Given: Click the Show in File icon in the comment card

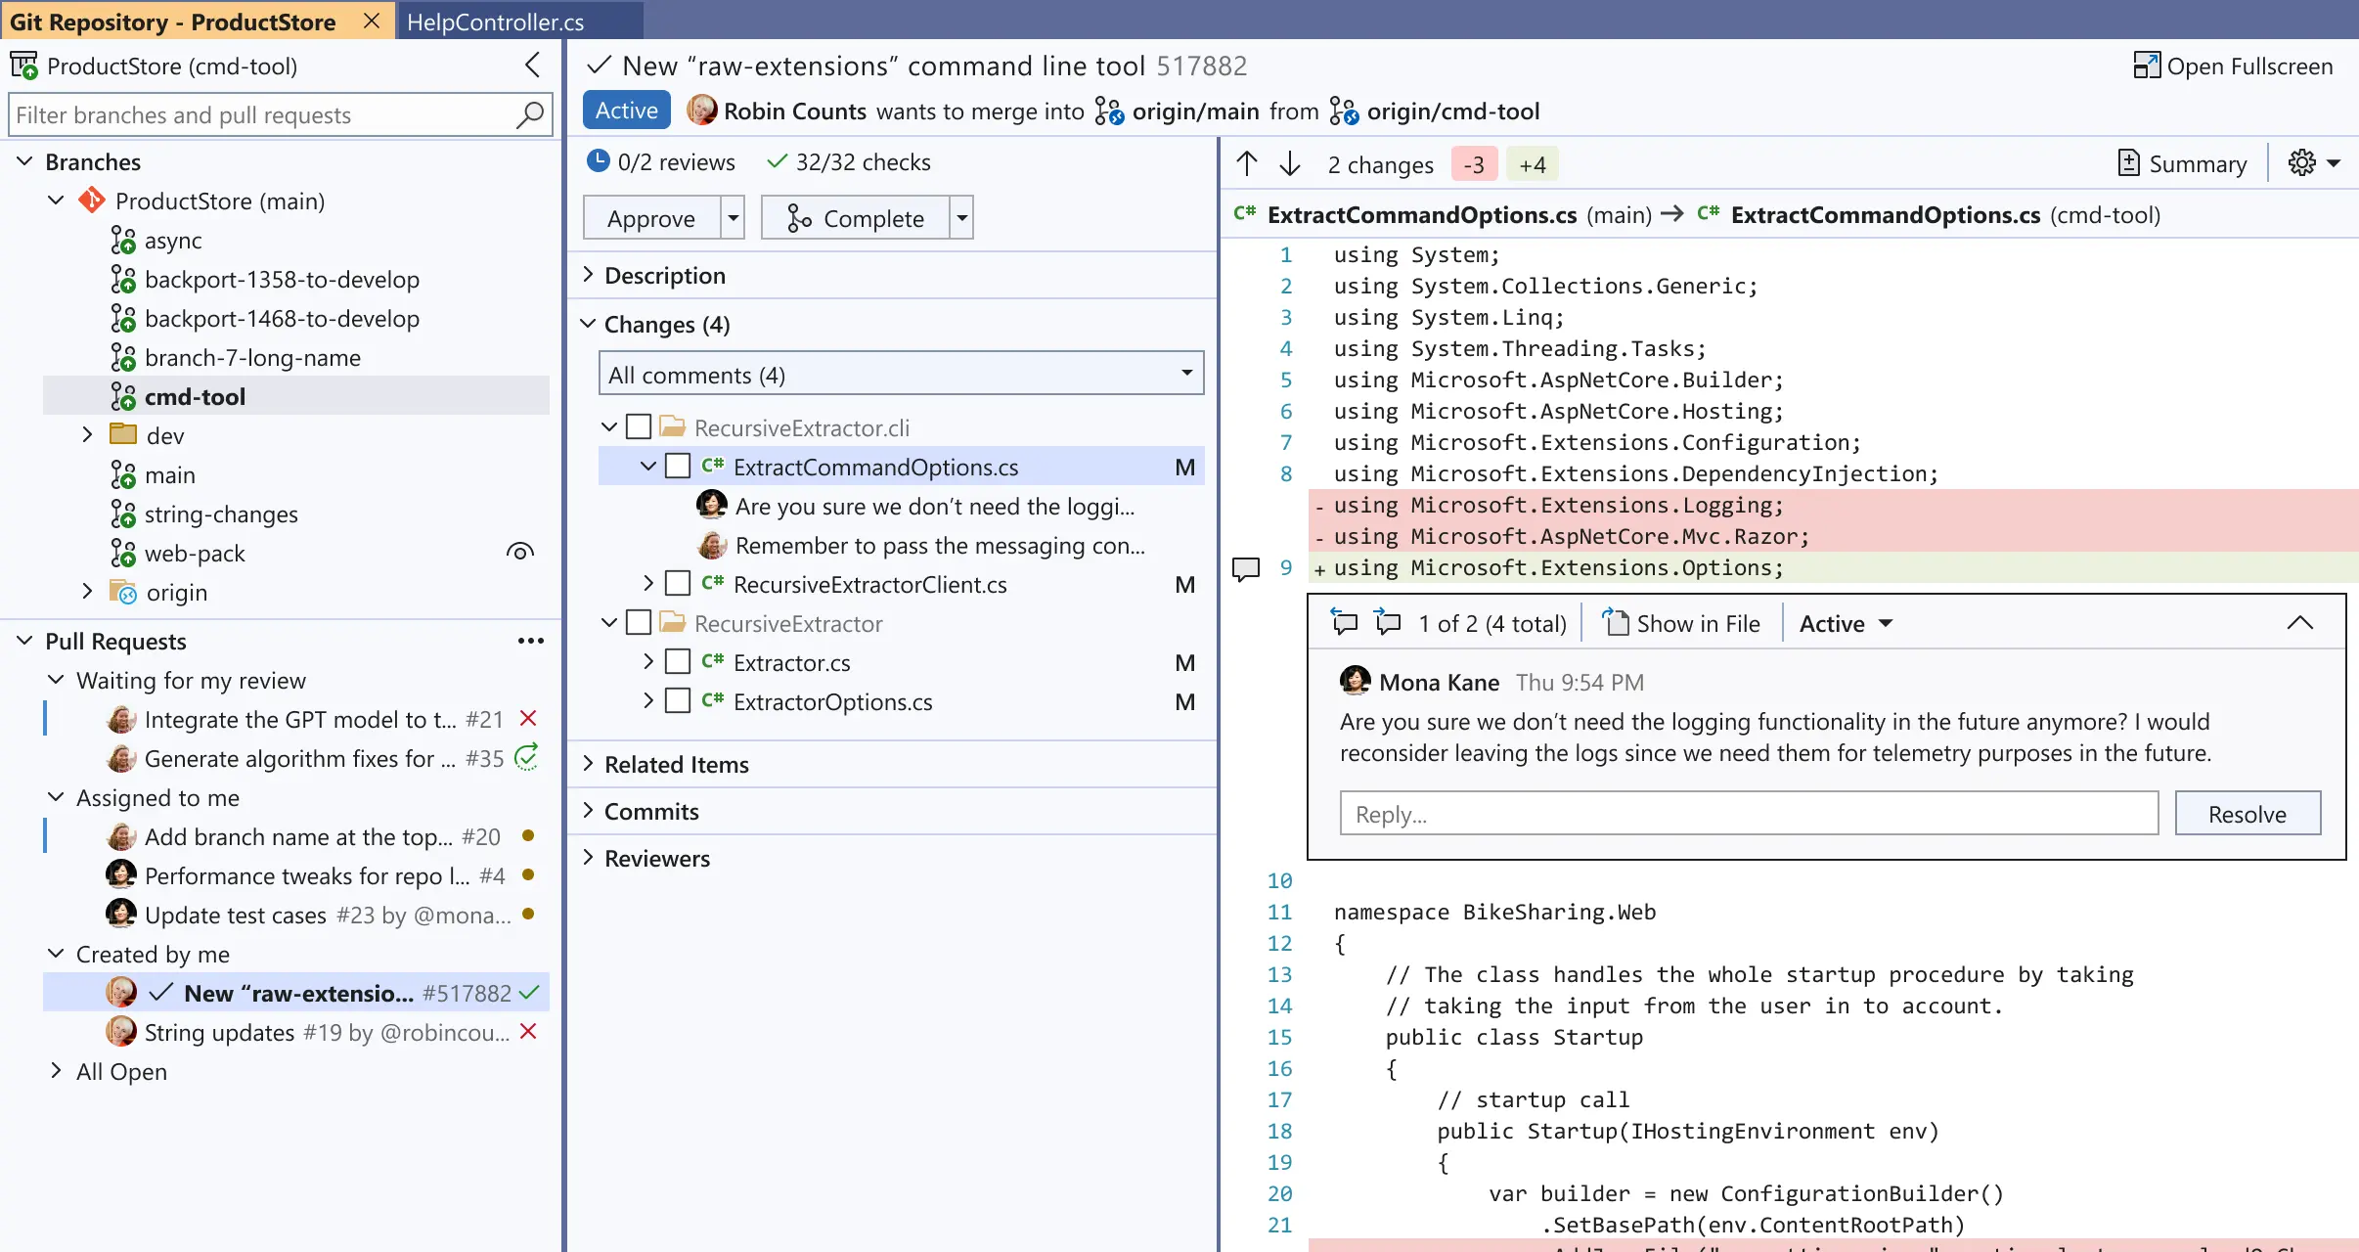Looking at the screenshot, I should point(1617,622).
